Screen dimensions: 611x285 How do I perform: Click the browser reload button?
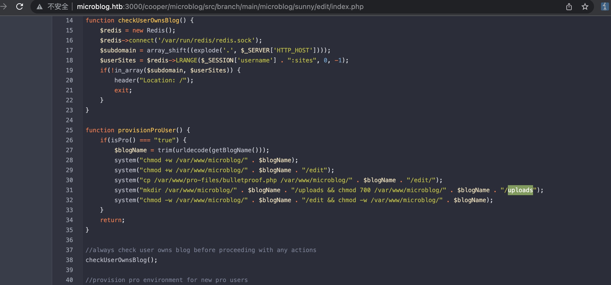(20, 6)
